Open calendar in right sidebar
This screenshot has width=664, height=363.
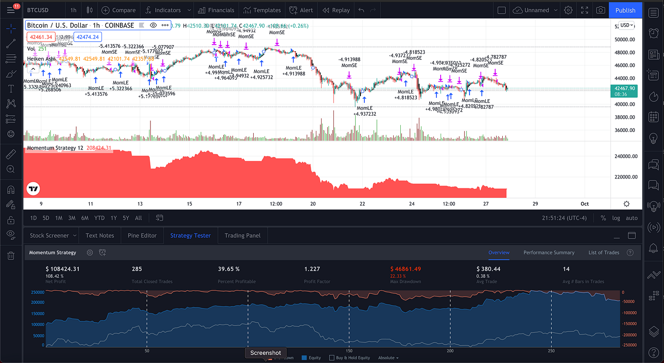pos(653,117)
